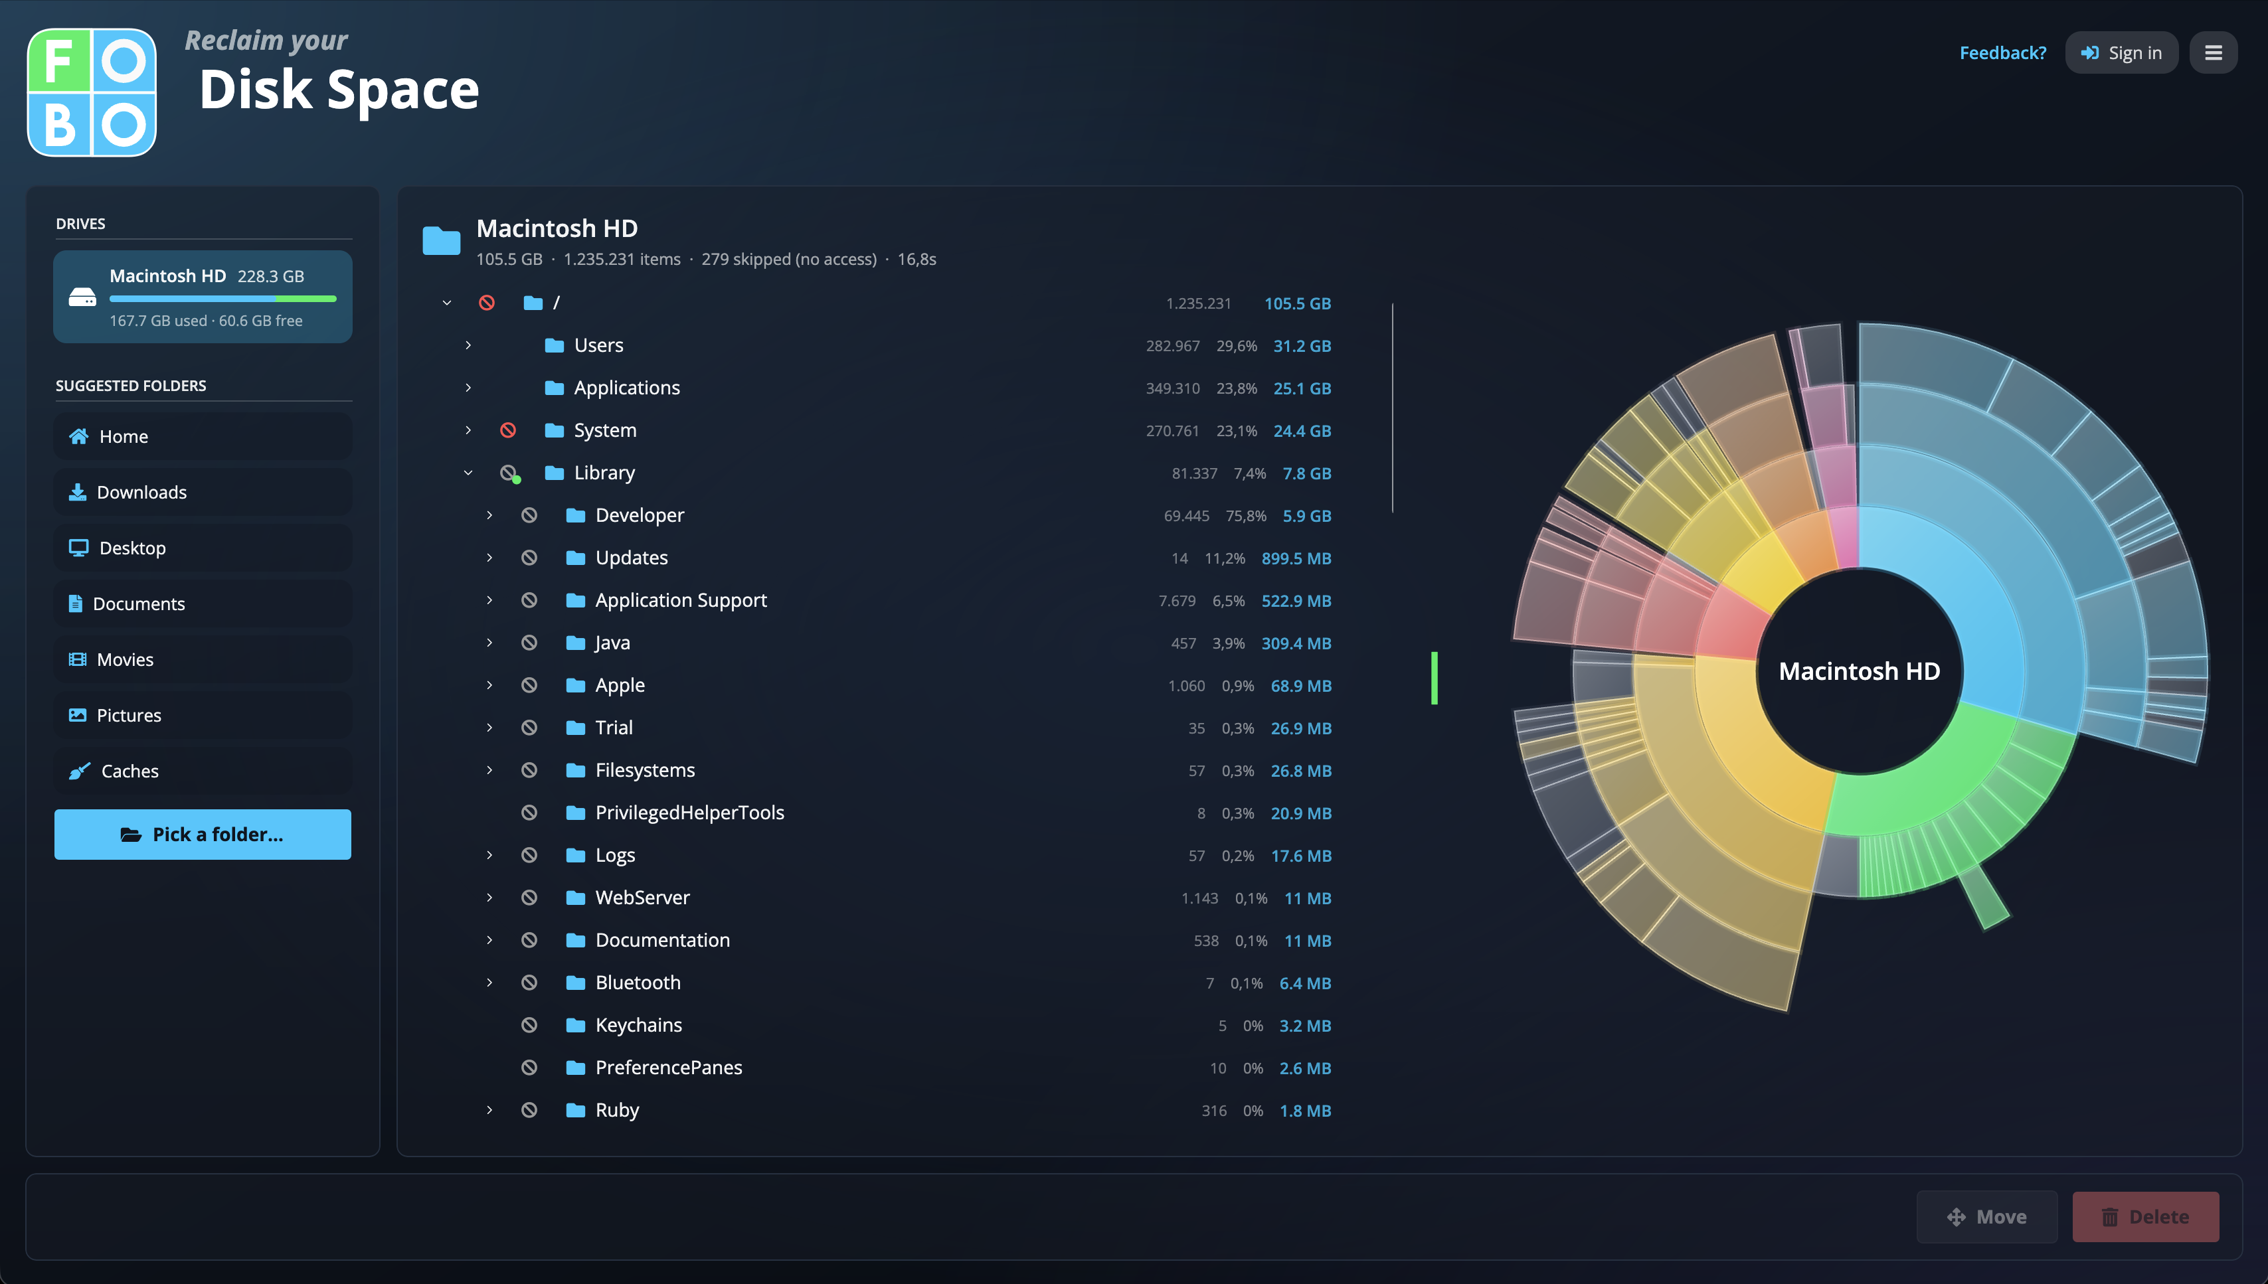Click the blocked icon next to Developer

tap(529, 515)
